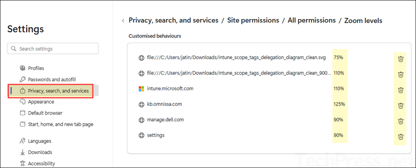Image resolution: width=416 pixels, height=168 pixels.
Task: Click the Downloads arrow icon
Action: [23, 152]
